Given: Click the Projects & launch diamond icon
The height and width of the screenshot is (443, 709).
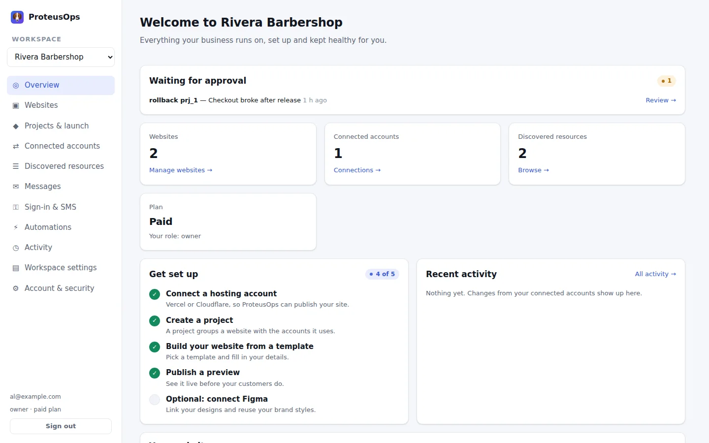Looking at the screenshot, I should [16, 126].
